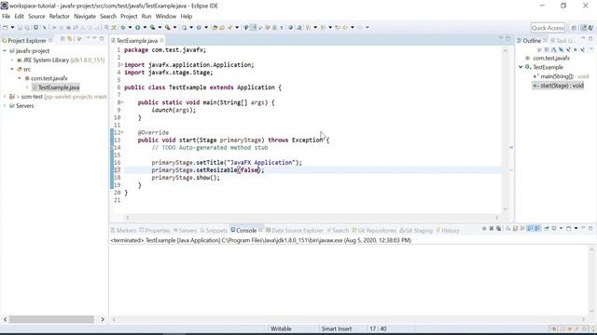The width and height of the screenshot is (597, 335).
Task: Toggle Sort in Outline toolbar
Action: (553, 49)
